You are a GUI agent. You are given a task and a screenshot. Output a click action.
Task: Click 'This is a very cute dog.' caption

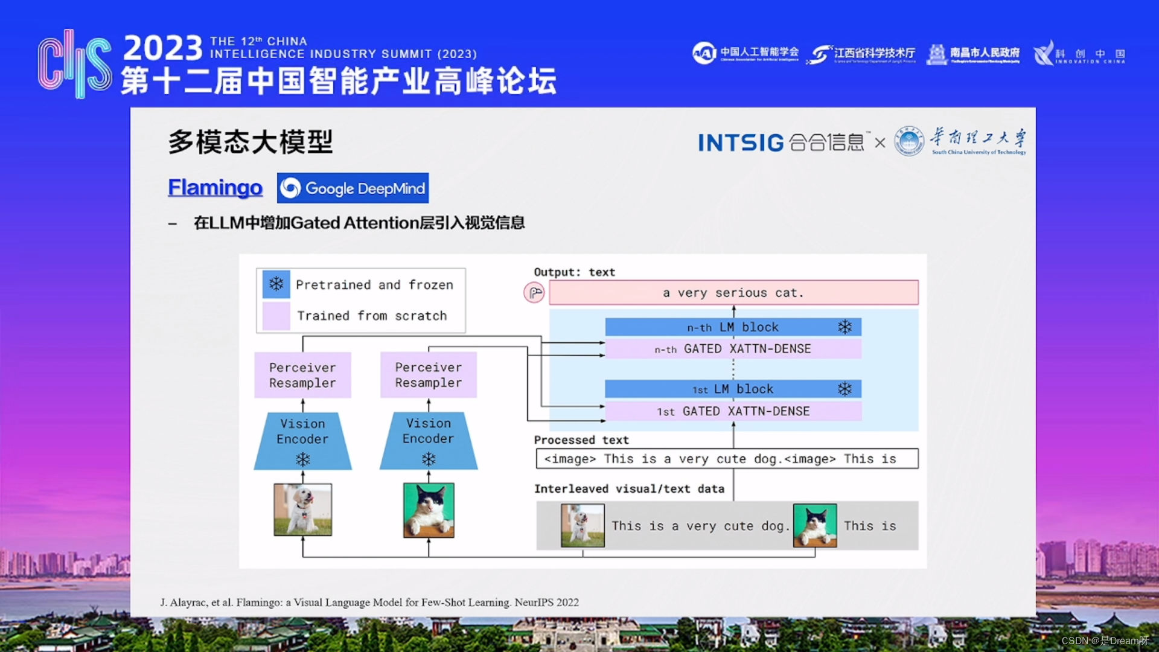coord(701,526)
